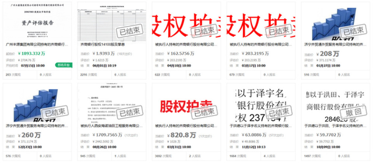Open the thumbnail above the ¥203.2195万 current price listing
Viewport: 373px width, 163px height.
261,22
